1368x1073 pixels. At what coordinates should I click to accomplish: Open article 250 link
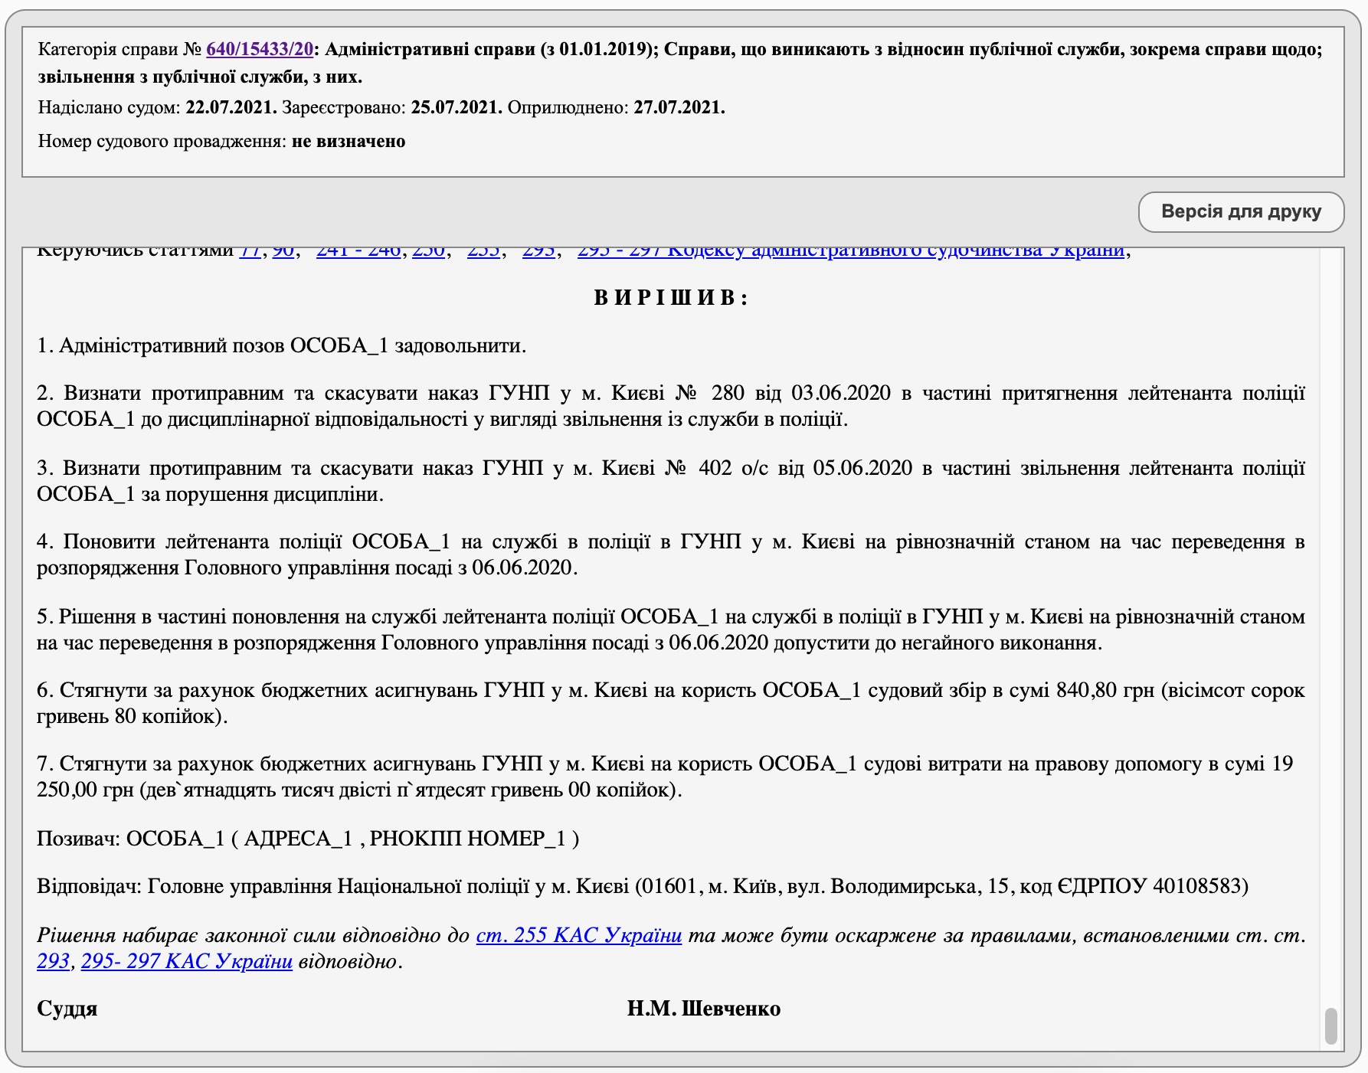[428, 251]
